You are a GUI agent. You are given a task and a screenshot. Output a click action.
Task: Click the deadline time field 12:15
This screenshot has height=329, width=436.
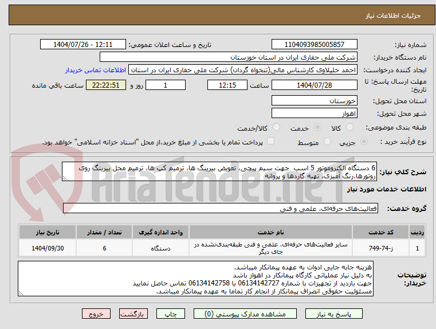click(227, 85)
